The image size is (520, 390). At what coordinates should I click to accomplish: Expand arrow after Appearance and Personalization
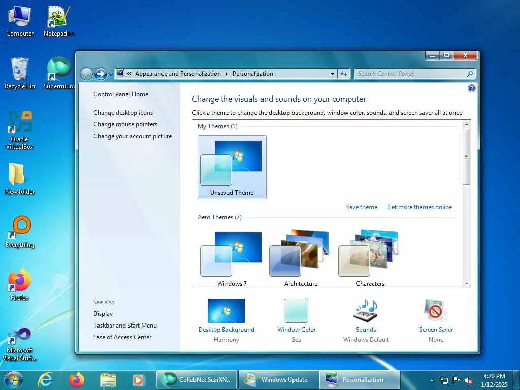227,74
